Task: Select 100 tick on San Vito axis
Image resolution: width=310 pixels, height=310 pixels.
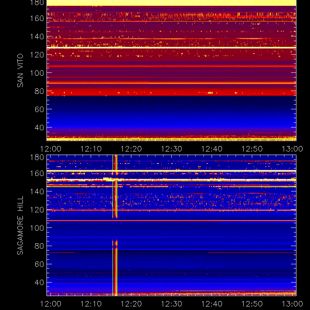Action: point(37,73)
